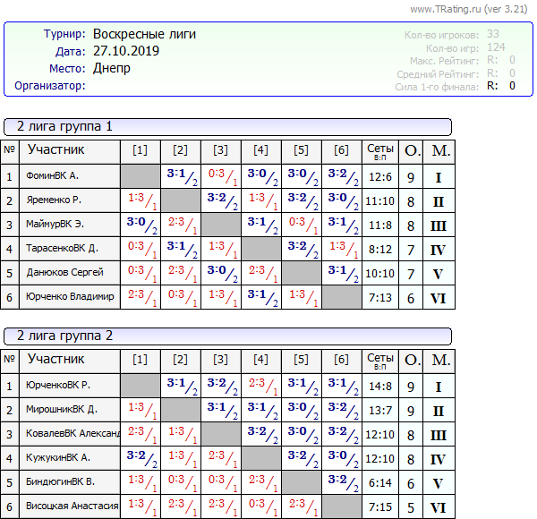Select ТарасенкоВК Д. in the table
The image size is (537, 519).
click(x=59, y=249)
